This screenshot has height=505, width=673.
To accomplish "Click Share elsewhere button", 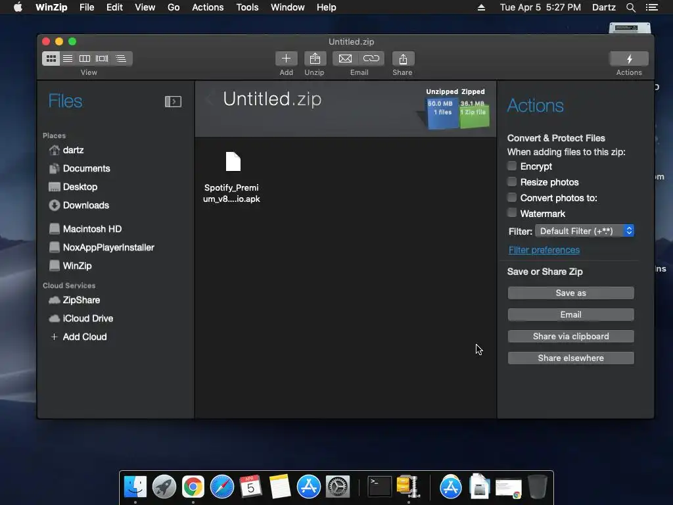I will (x=571, y=358).
